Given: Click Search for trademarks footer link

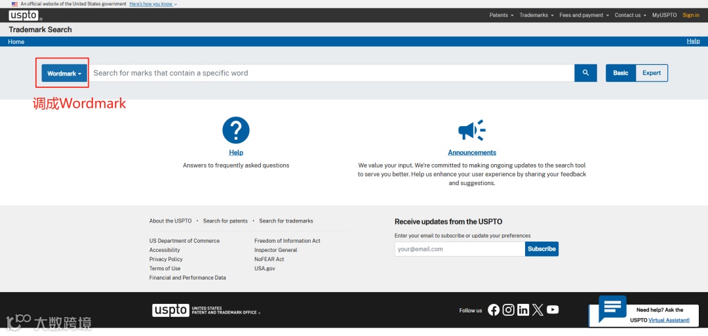Looking at the screenshot, I should [286, 220].
